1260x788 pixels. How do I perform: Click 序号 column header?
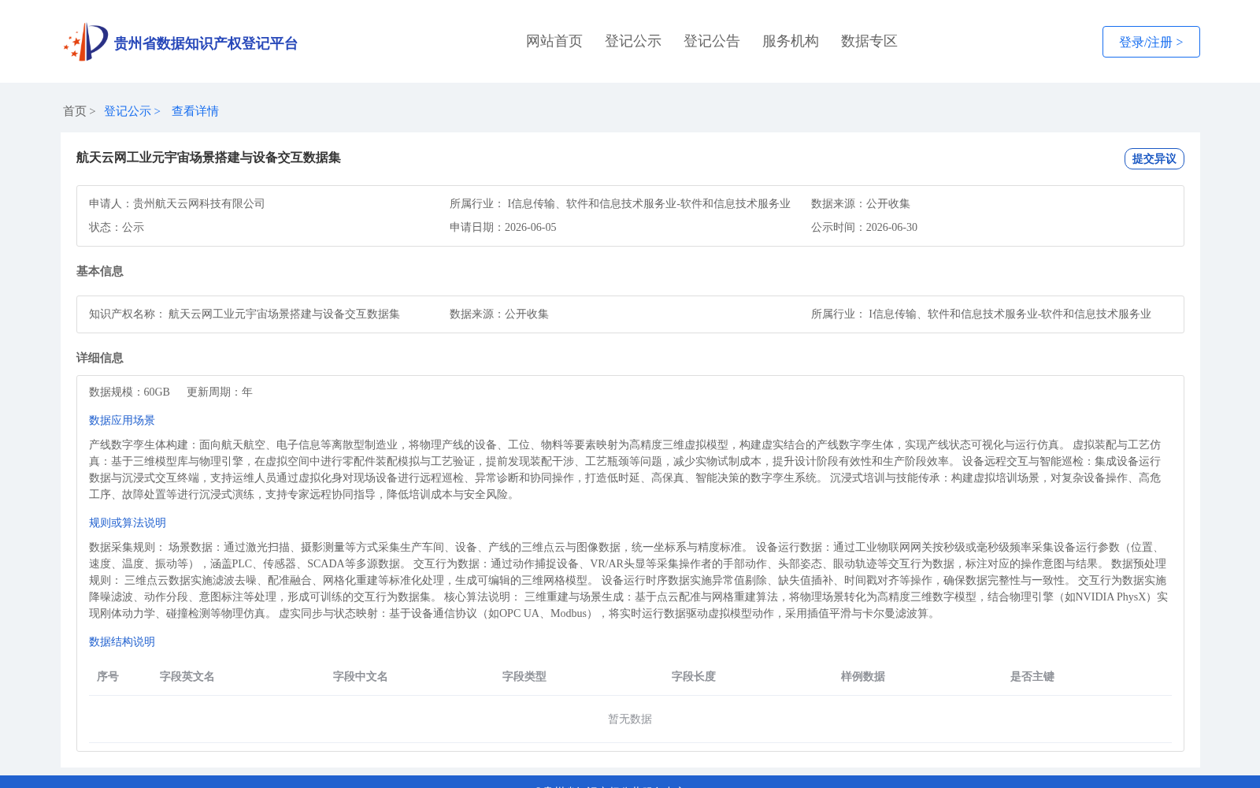tap(108, 676)
